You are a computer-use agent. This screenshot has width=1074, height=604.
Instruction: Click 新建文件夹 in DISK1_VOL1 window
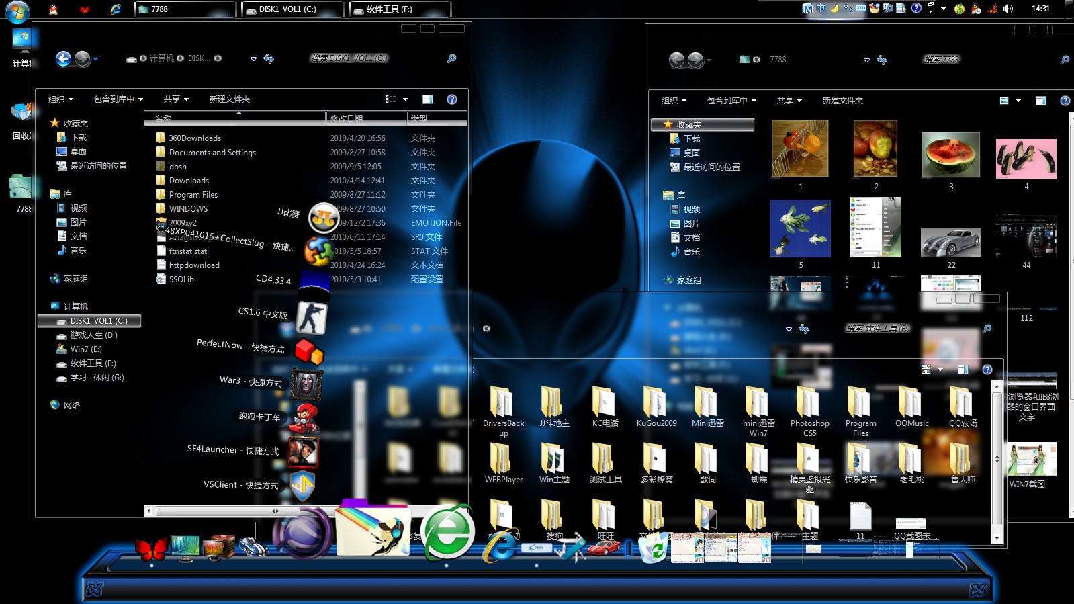pyautogui.click(x=229, y=99)
